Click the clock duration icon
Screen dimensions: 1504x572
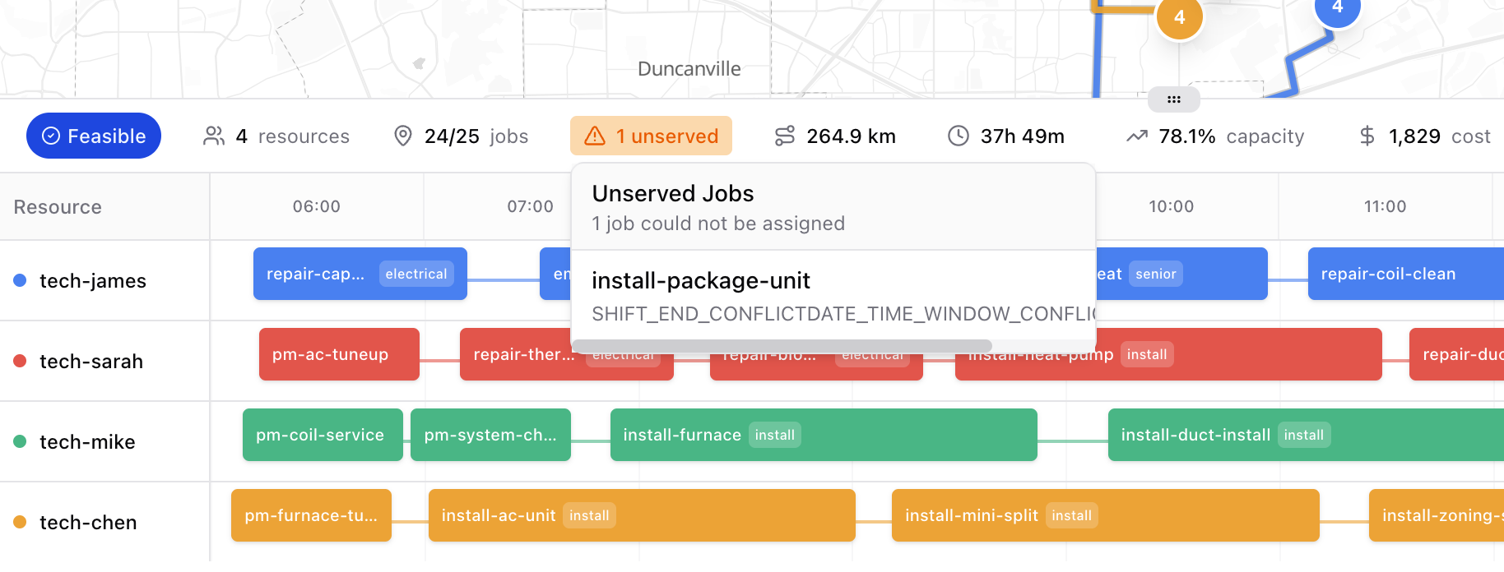pos(959,136)
